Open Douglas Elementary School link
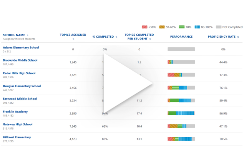Screen dimensions: 249x166 (22, 86)
